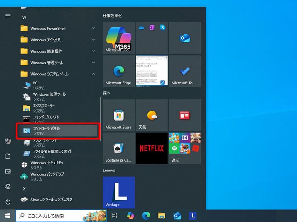297x222 pixels.
Task: Click the OneNote icon in the tile folder
Action: click(152, 28)
